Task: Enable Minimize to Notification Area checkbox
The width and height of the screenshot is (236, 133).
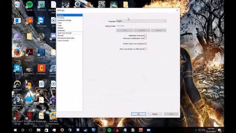Action: 145,38
